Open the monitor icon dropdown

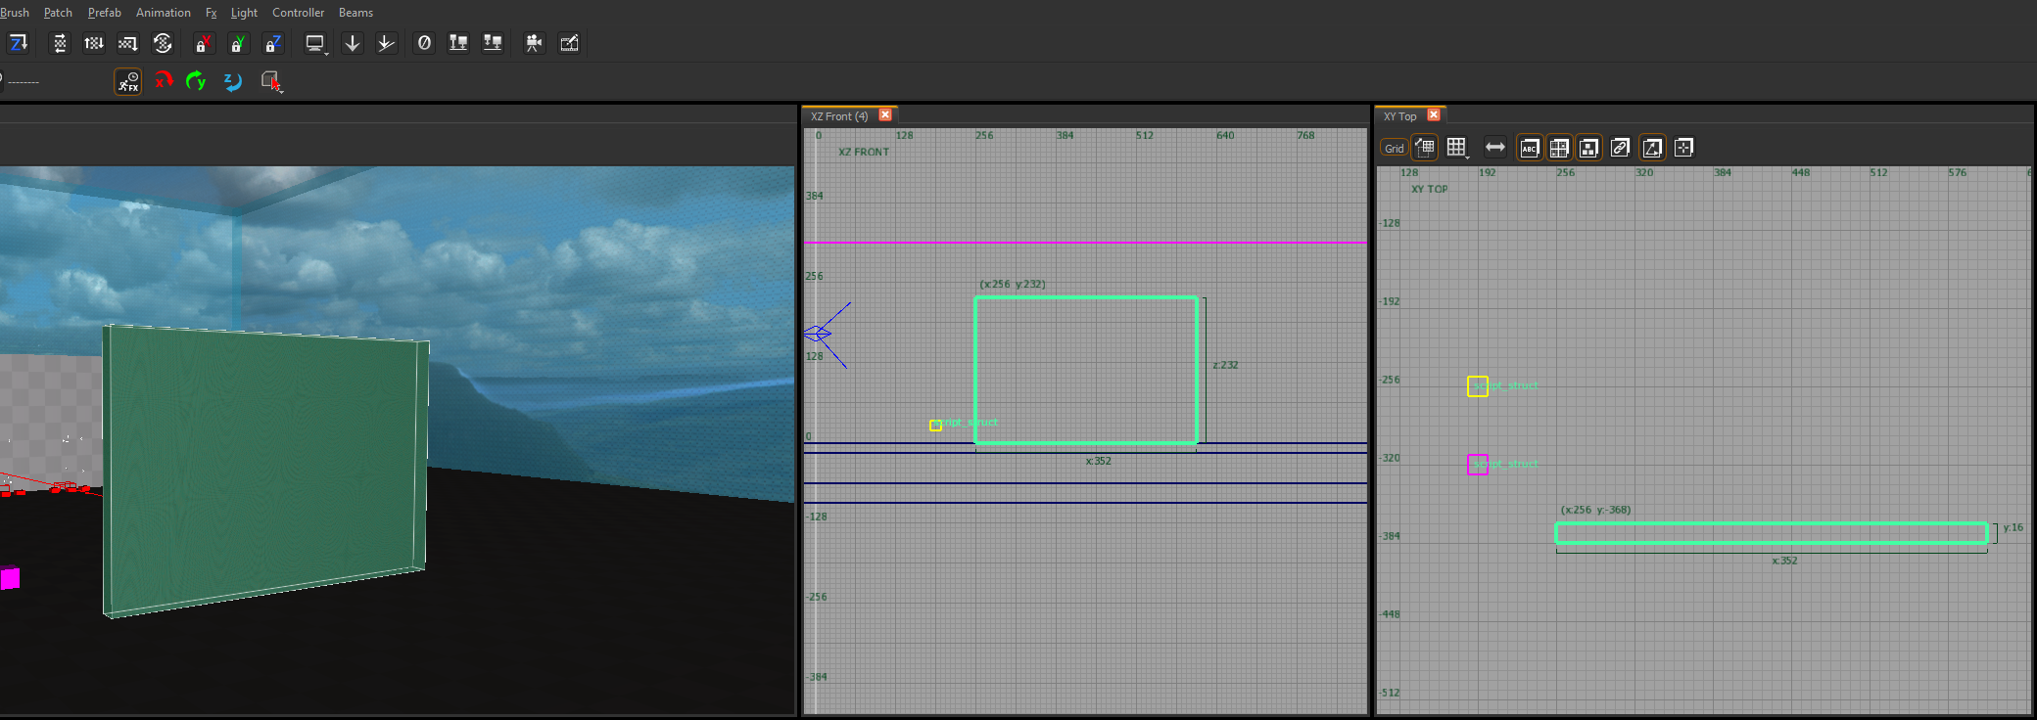point(316,44)
